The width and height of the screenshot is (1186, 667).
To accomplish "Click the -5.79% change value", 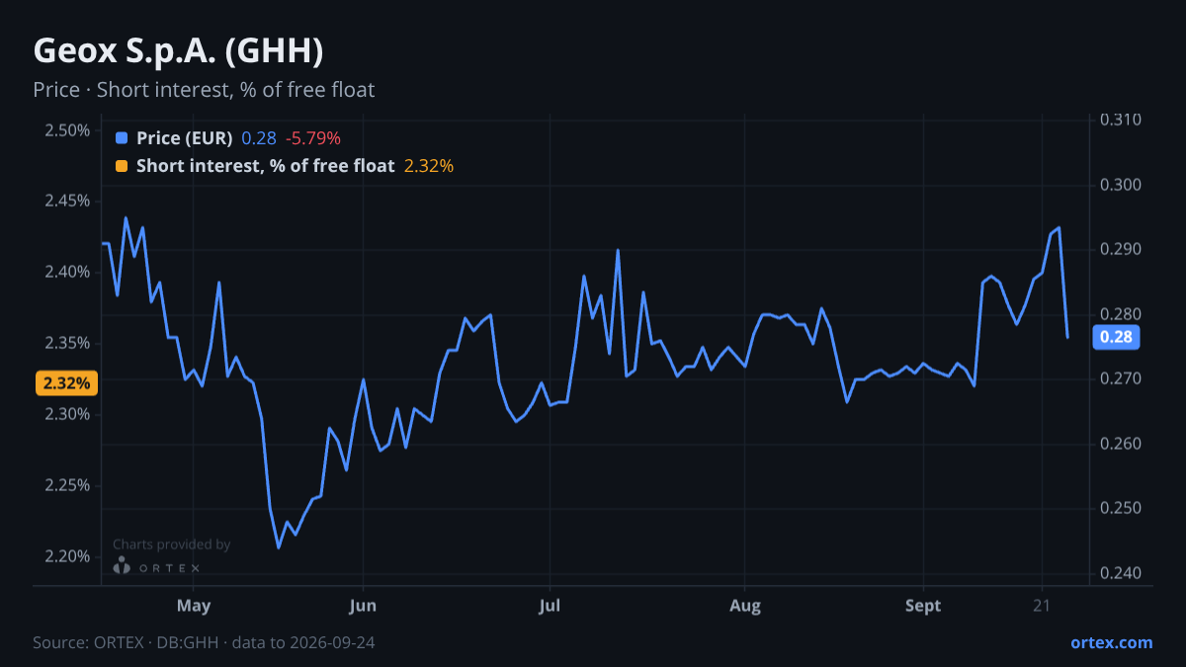I will pyautogui.click(x=313, y=137).
